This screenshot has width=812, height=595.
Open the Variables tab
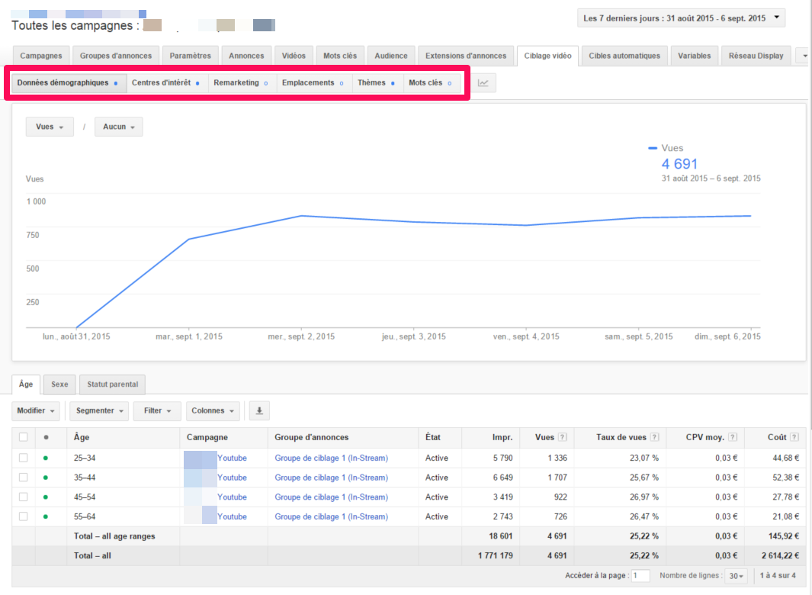pyautogui.click(x=695, y=56)
